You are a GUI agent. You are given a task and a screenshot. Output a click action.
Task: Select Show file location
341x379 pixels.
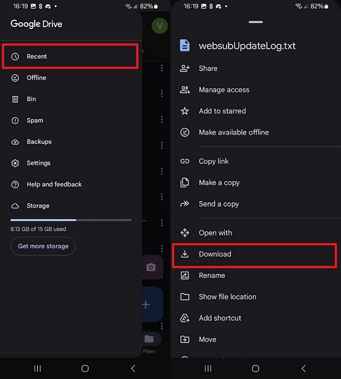pos(256,297)
